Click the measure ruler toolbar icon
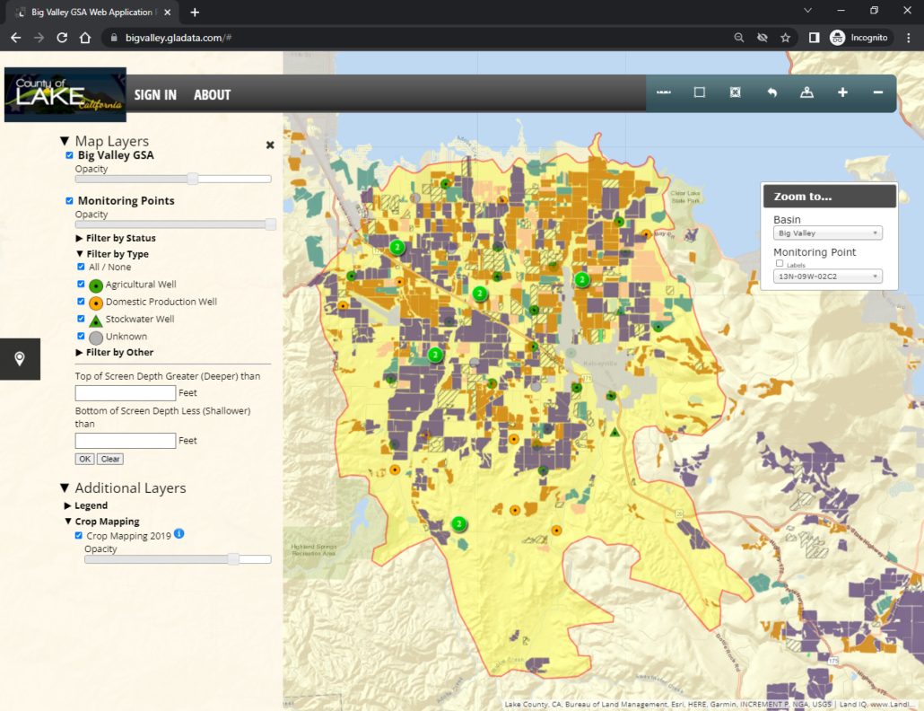924x711 pixels. pyautogui.click(x=664, y=92)
